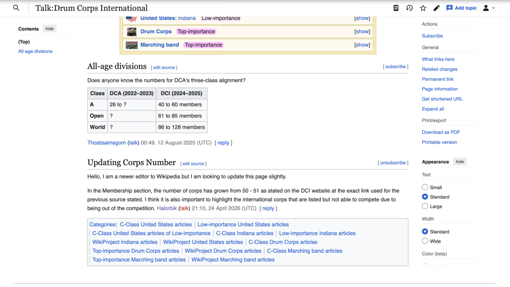Click the Drum Corps WikiProject thumbnail
510x287 pixels.
point(131,31)
